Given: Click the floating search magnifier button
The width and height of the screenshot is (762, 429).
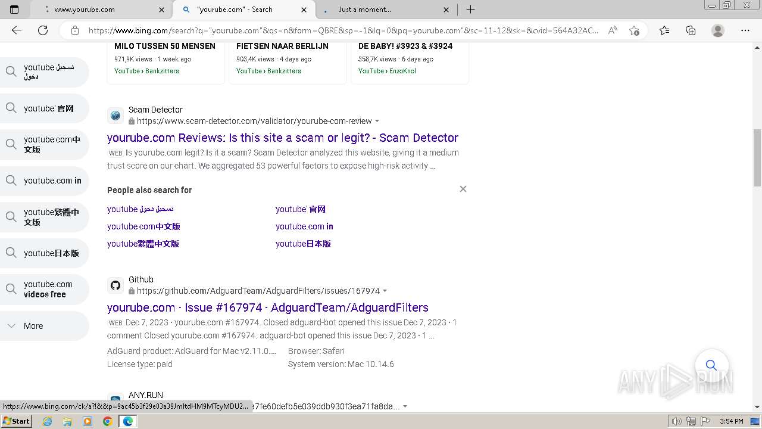Looking at the screenshot, I should 711,365.
